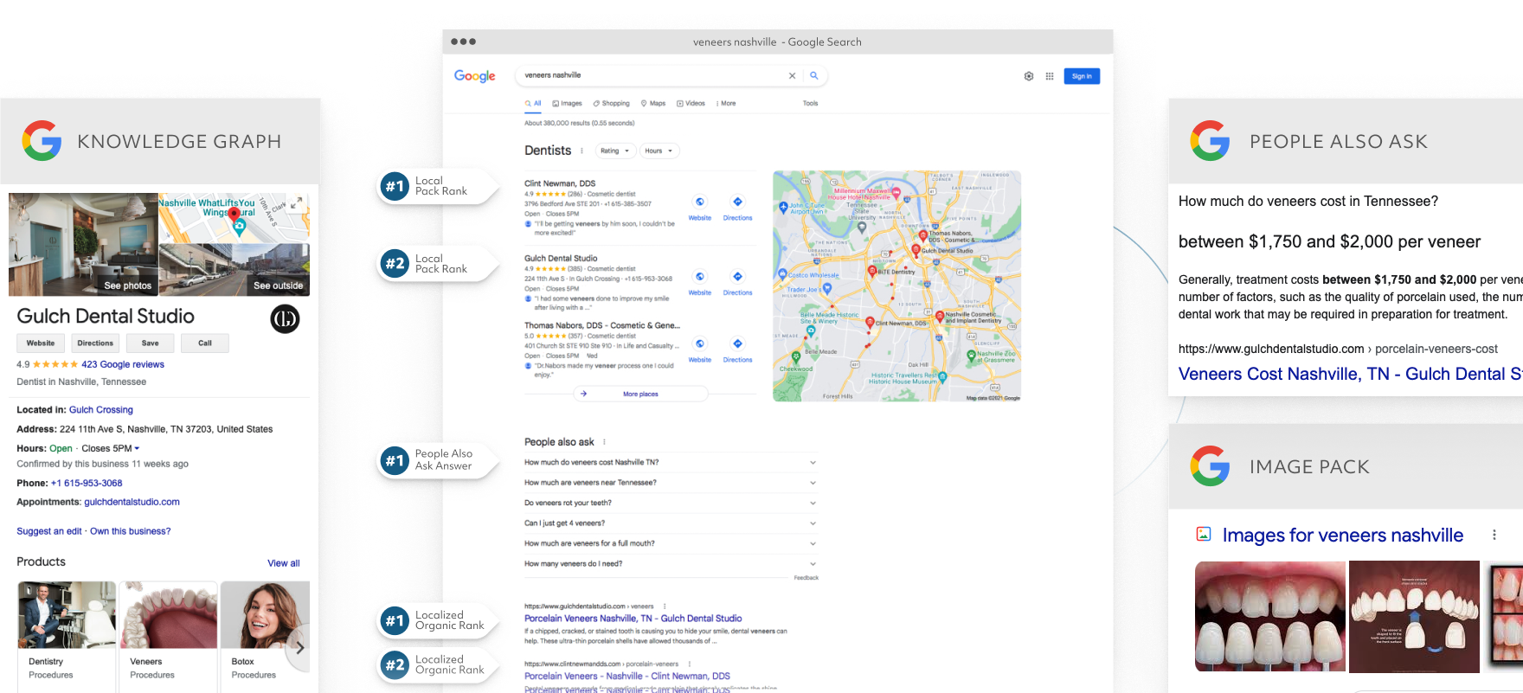This screenshot has height=693, width=1523.
Task: Open gulchdentalstudio.com appointments link
Action: pos(132,502)
